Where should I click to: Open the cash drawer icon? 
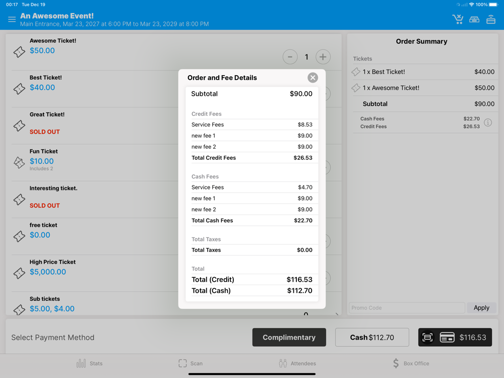[x=474, y=20]
